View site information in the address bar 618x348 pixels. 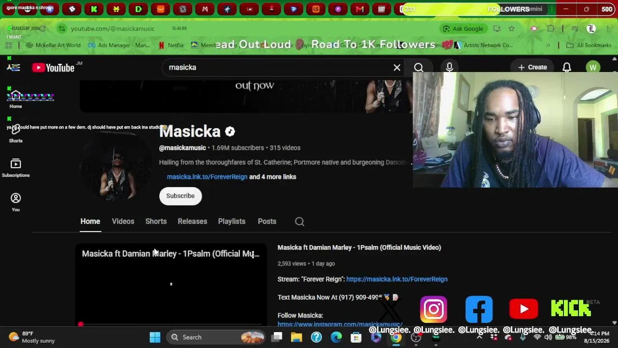pos(62,29)
